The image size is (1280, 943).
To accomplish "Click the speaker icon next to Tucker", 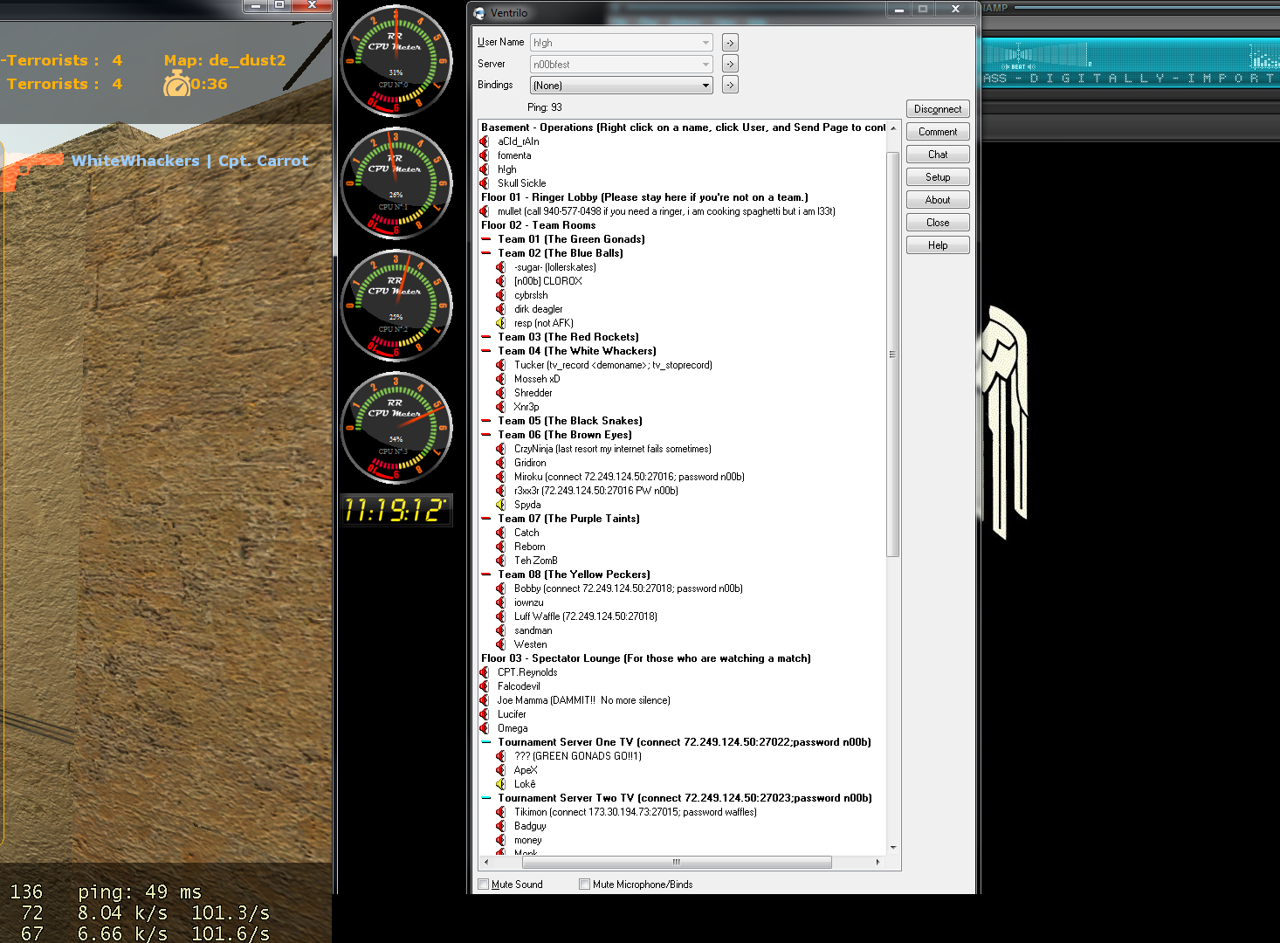I will pyautogui.click(x=501, y=365).
